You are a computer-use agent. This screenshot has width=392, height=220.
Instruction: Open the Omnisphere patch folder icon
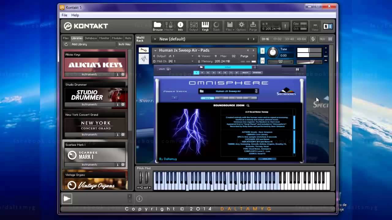[202, 91]
